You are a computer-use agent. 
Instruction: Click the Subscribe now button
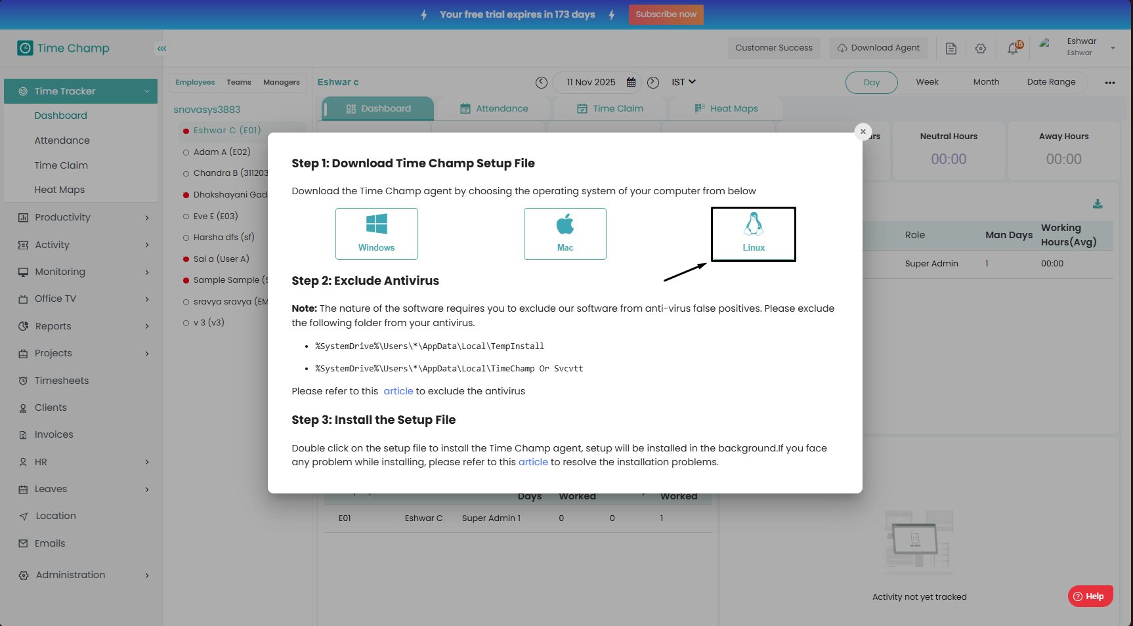click(x=666, y=14)
